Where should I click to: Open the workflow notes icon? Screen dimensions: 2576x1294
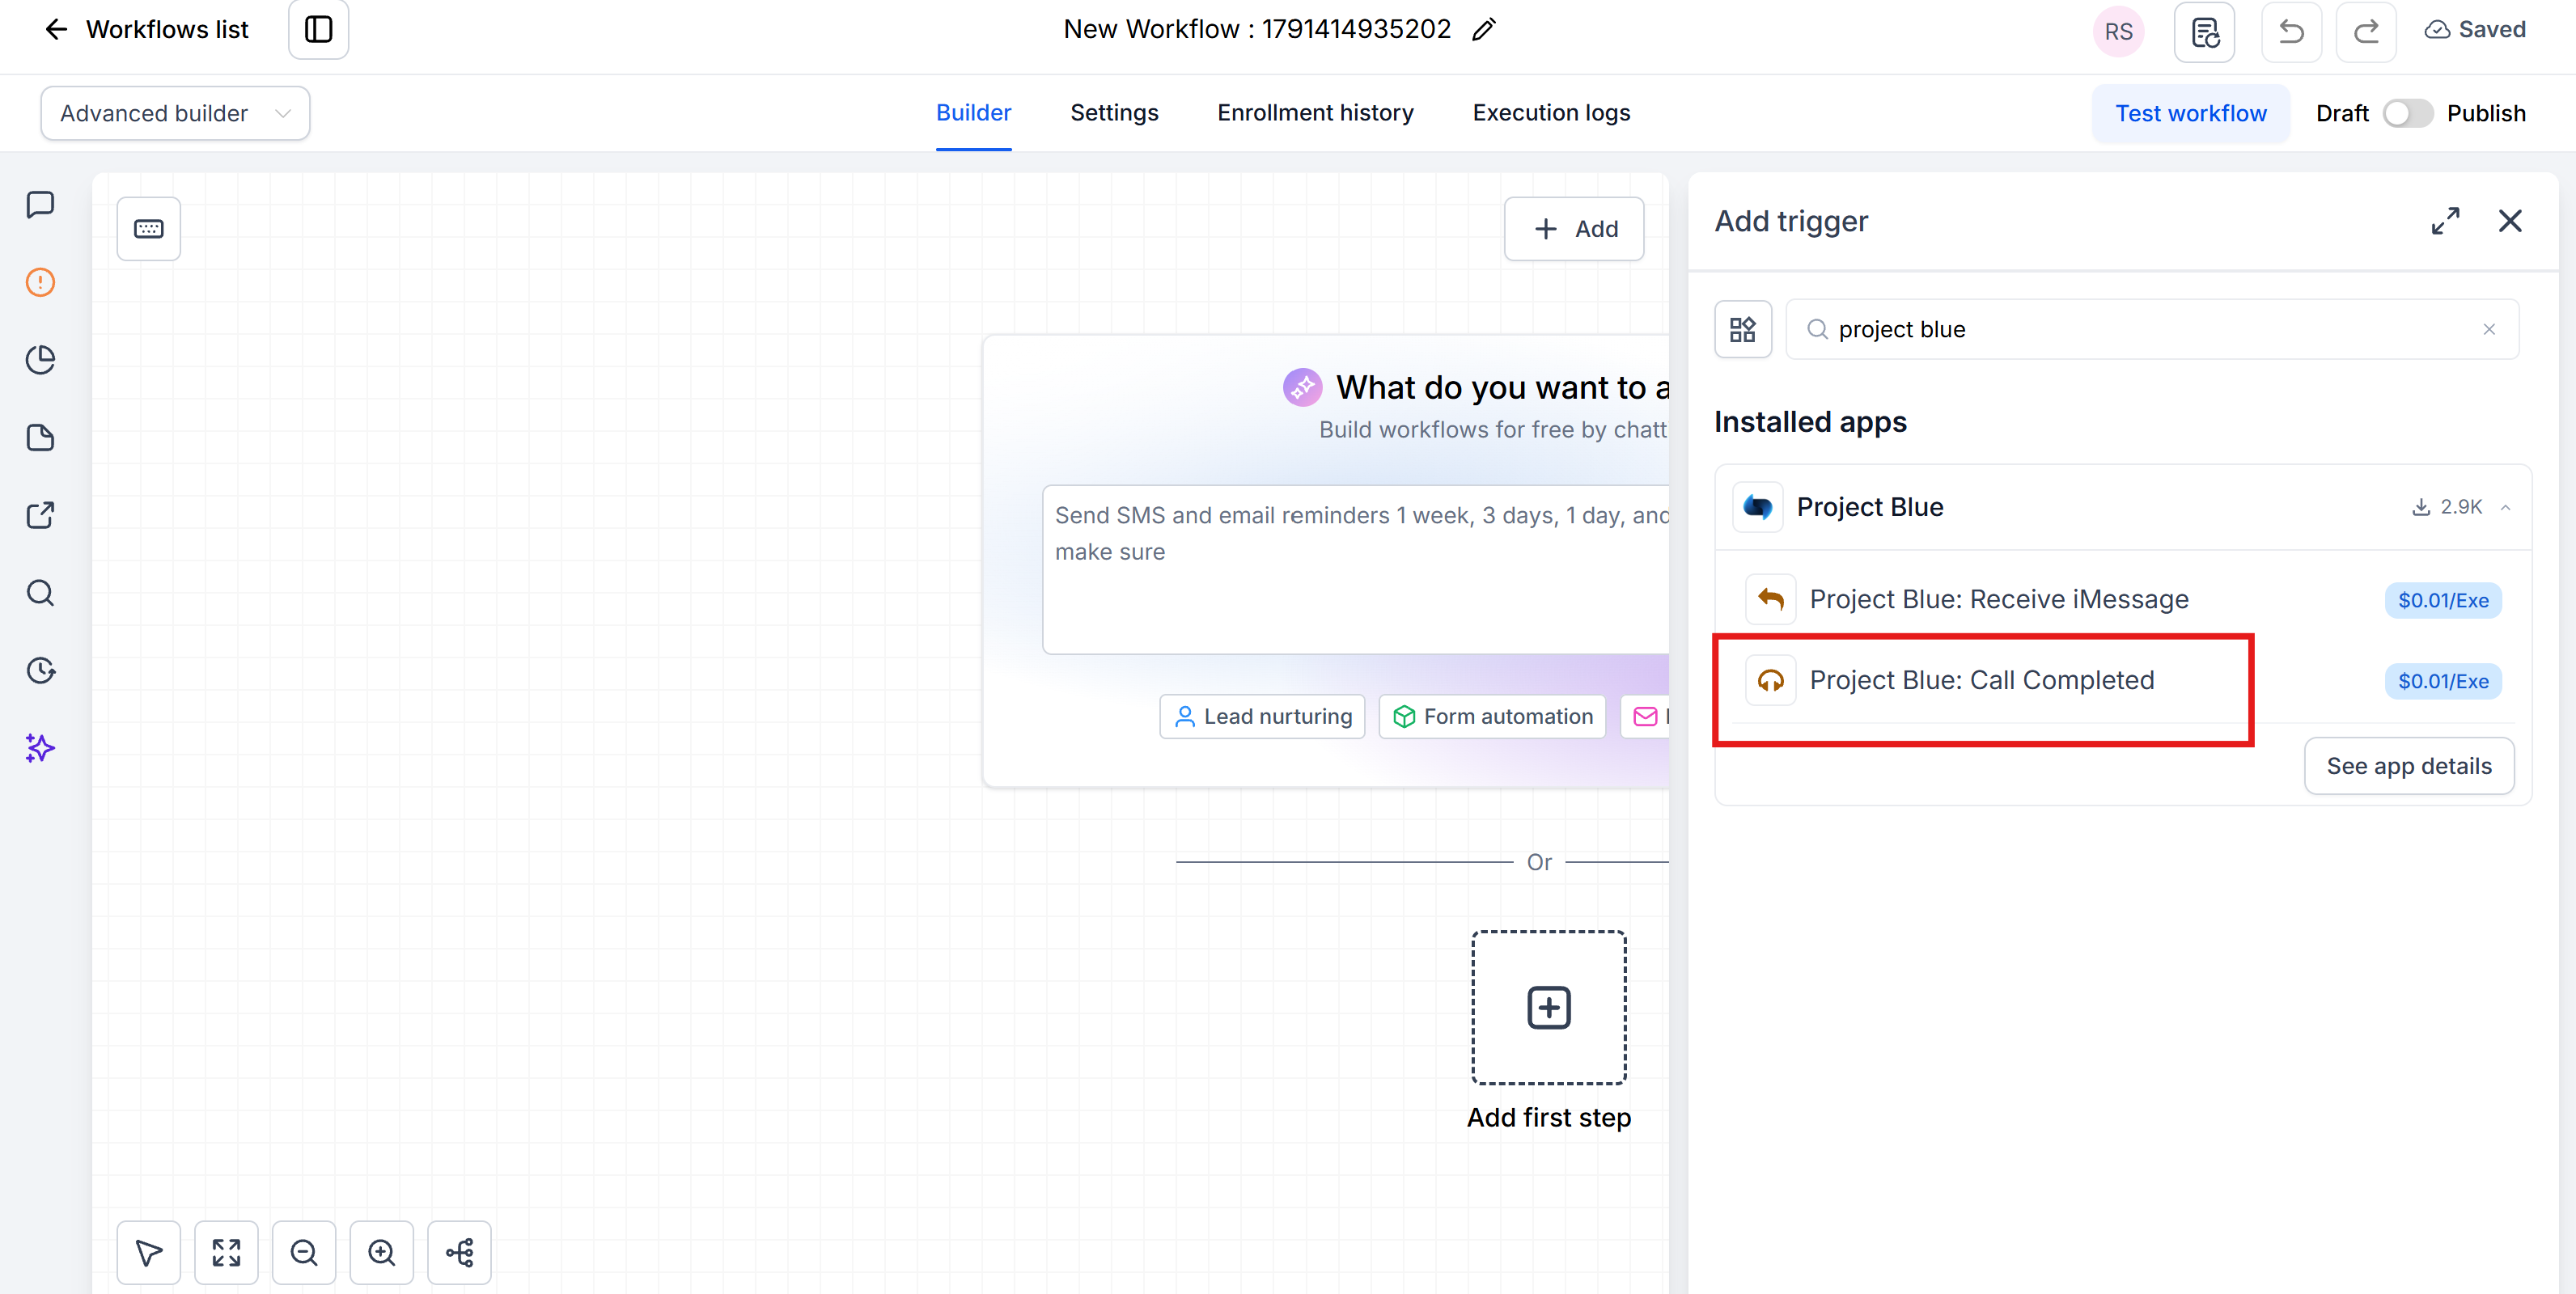pos(2204,32)
